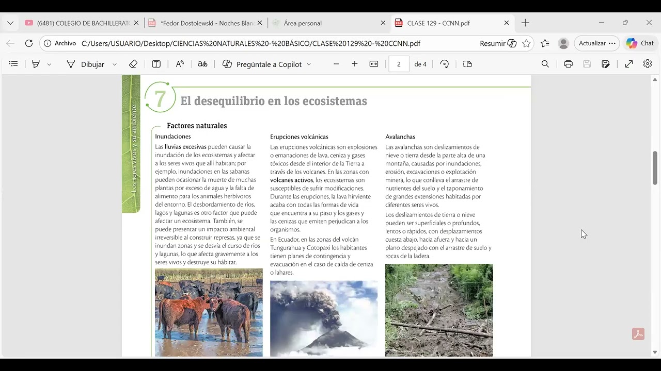Click the 'Inundaciones' heading

pos(173,137)
